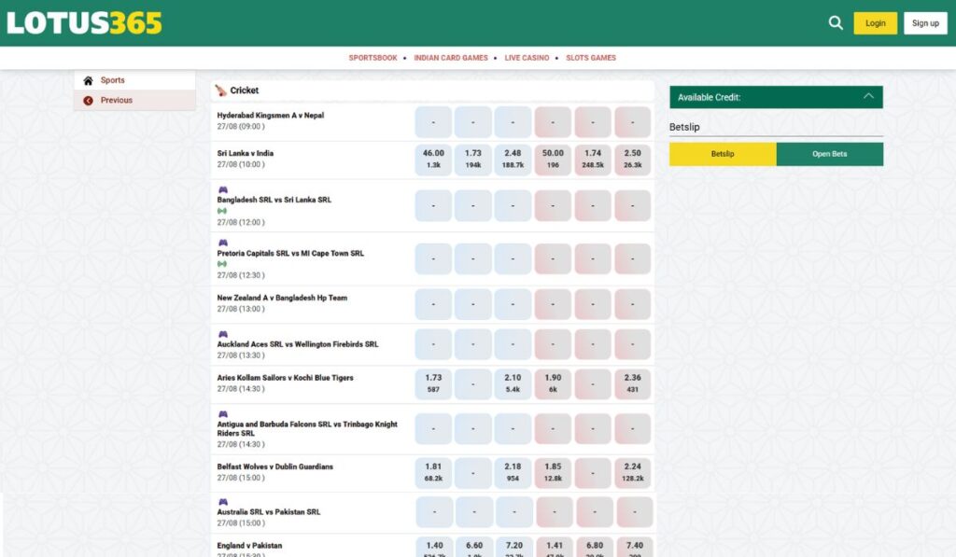Click live stream icon under Pretoria Capitals SRL

[x=222, y=264]
